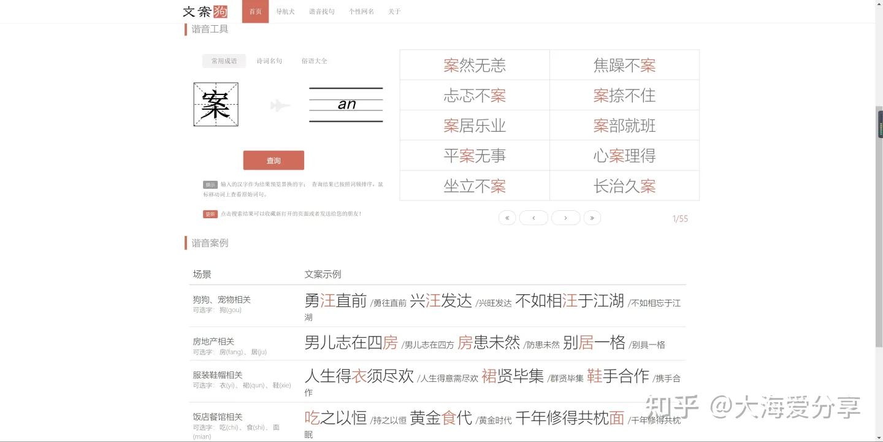Viewport: 883px width, 442px height.
Task: Jump to the last page using double-right arrow
Action: pos(592,218)
